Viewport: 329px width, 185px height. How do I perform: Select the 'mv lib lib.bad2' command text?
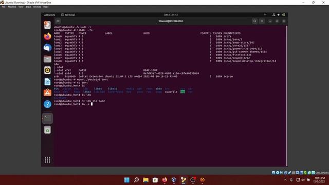click(x=93, y=101)
